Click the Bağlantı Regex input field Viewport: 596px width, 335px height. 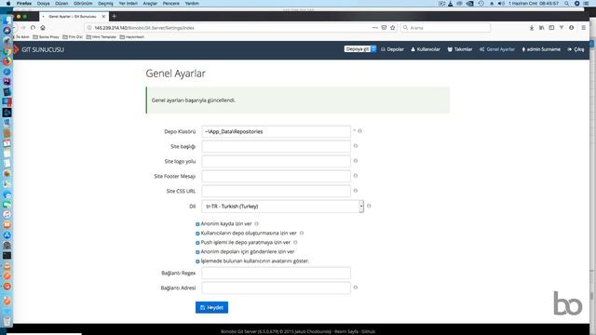point(276,273)
